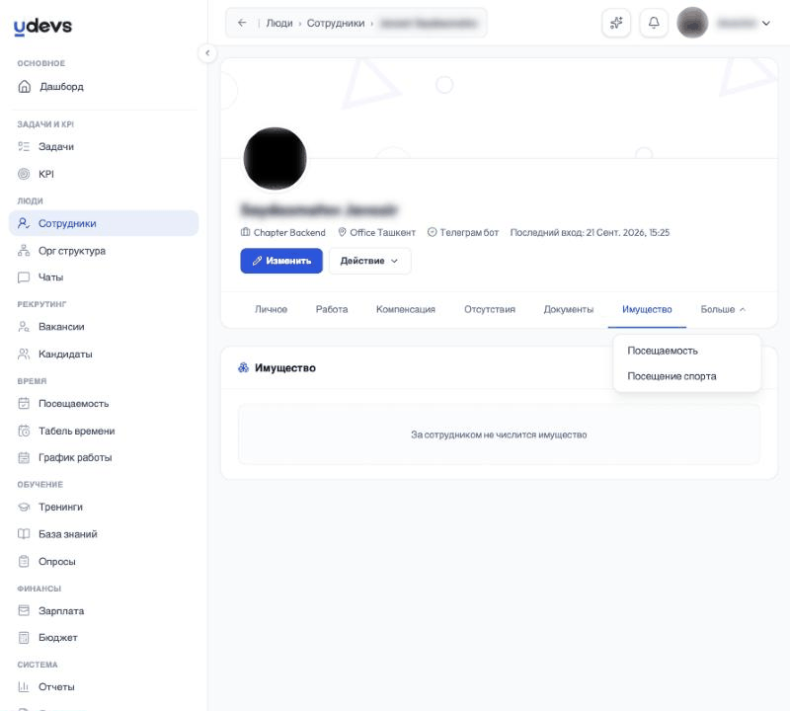Click the Сотрудники person icon

click(24, 223)
